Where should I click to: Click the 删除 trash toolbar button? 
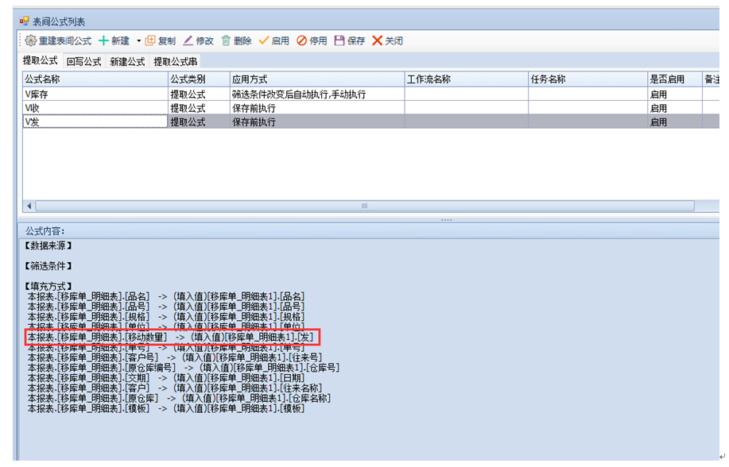tap(236, 41)
